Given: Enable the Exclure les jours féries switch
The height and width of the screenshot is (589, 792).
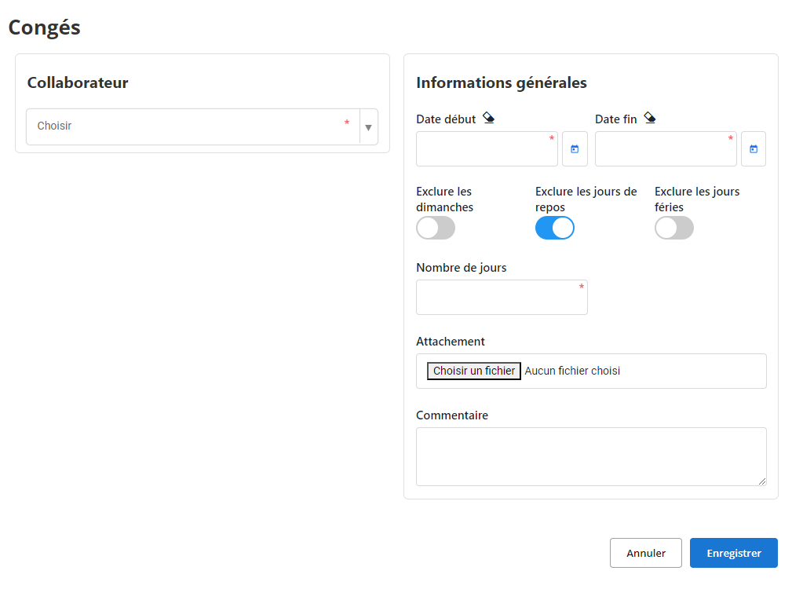Looking at the screenshot, I should point(673,228).
